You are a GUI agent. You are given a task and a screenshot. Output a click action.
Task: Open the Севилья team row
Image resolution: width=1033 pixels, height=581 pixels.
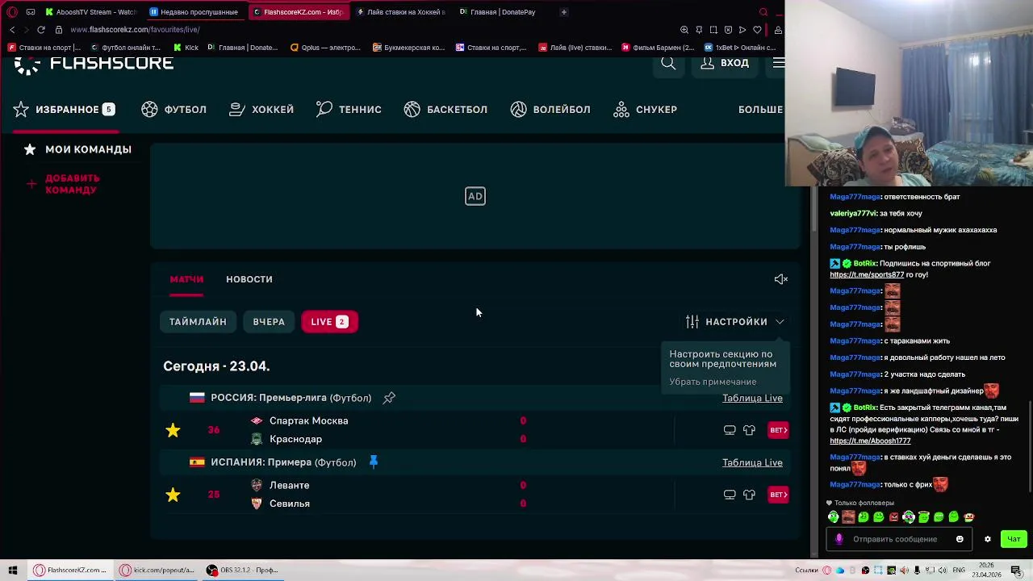coord(290,504)
